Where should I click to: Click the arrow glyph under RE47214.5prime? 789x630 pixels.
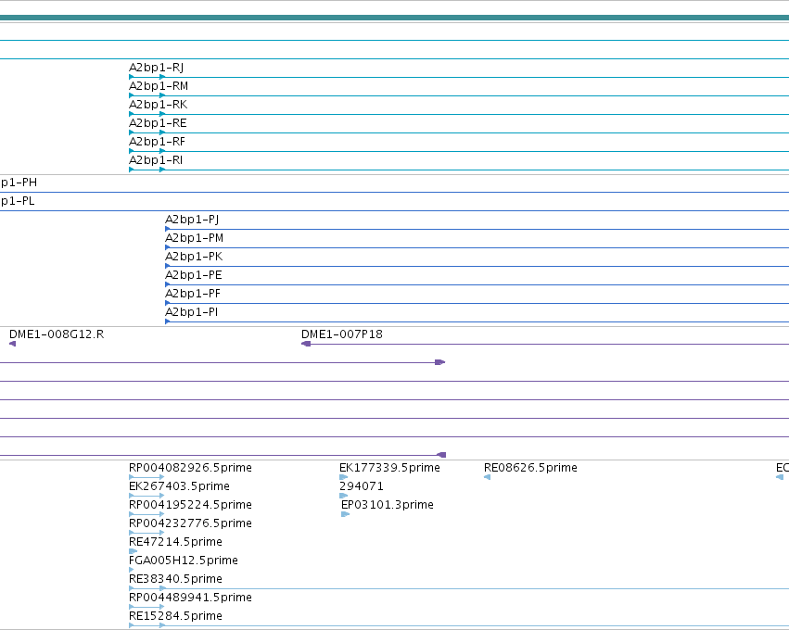134,551
